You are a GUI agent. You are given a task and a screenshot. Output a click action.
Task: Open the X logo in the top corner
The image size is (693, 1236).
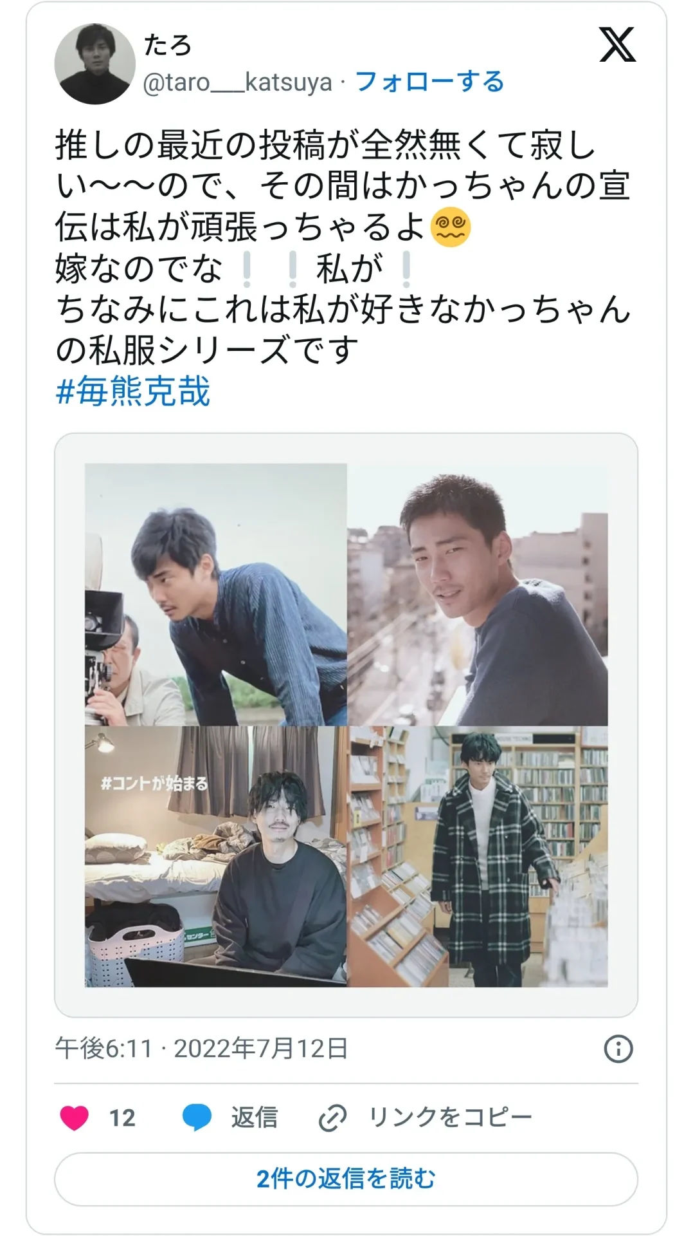coord(617,44)
